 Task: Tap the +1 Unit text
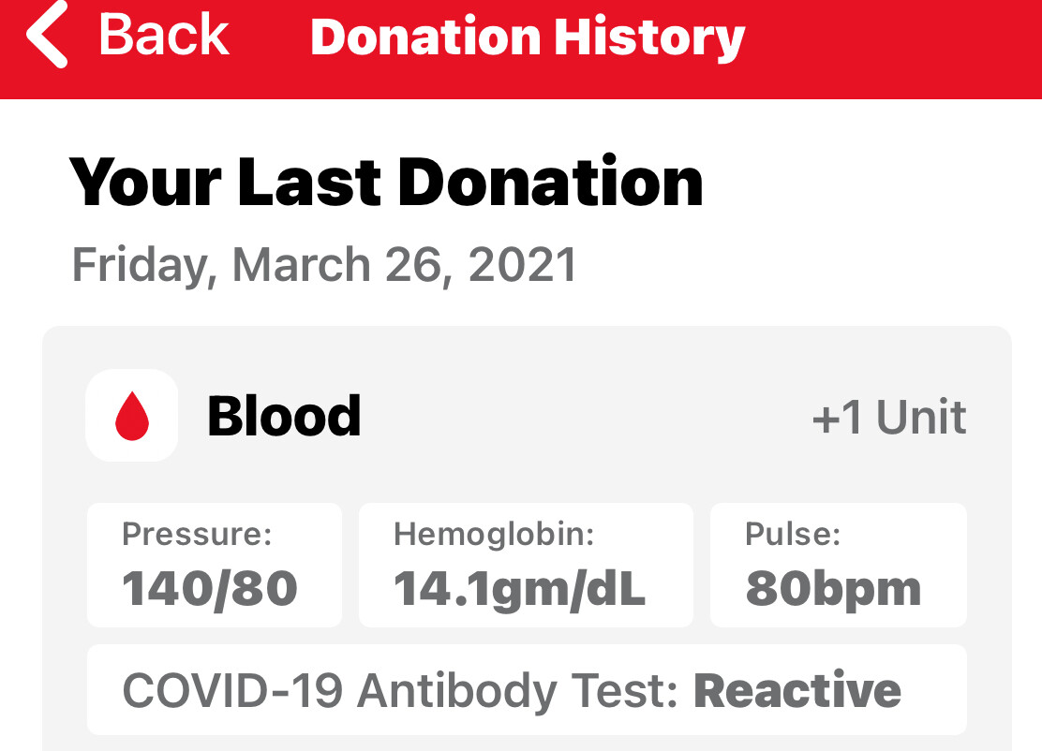pos(888,418)
